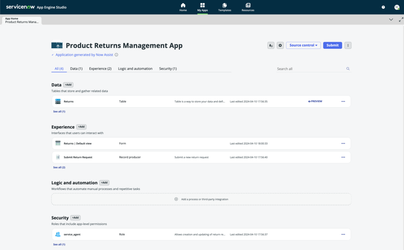Switch to the Security (1) tab
404x250 pixels.
(x=168, y=69)
